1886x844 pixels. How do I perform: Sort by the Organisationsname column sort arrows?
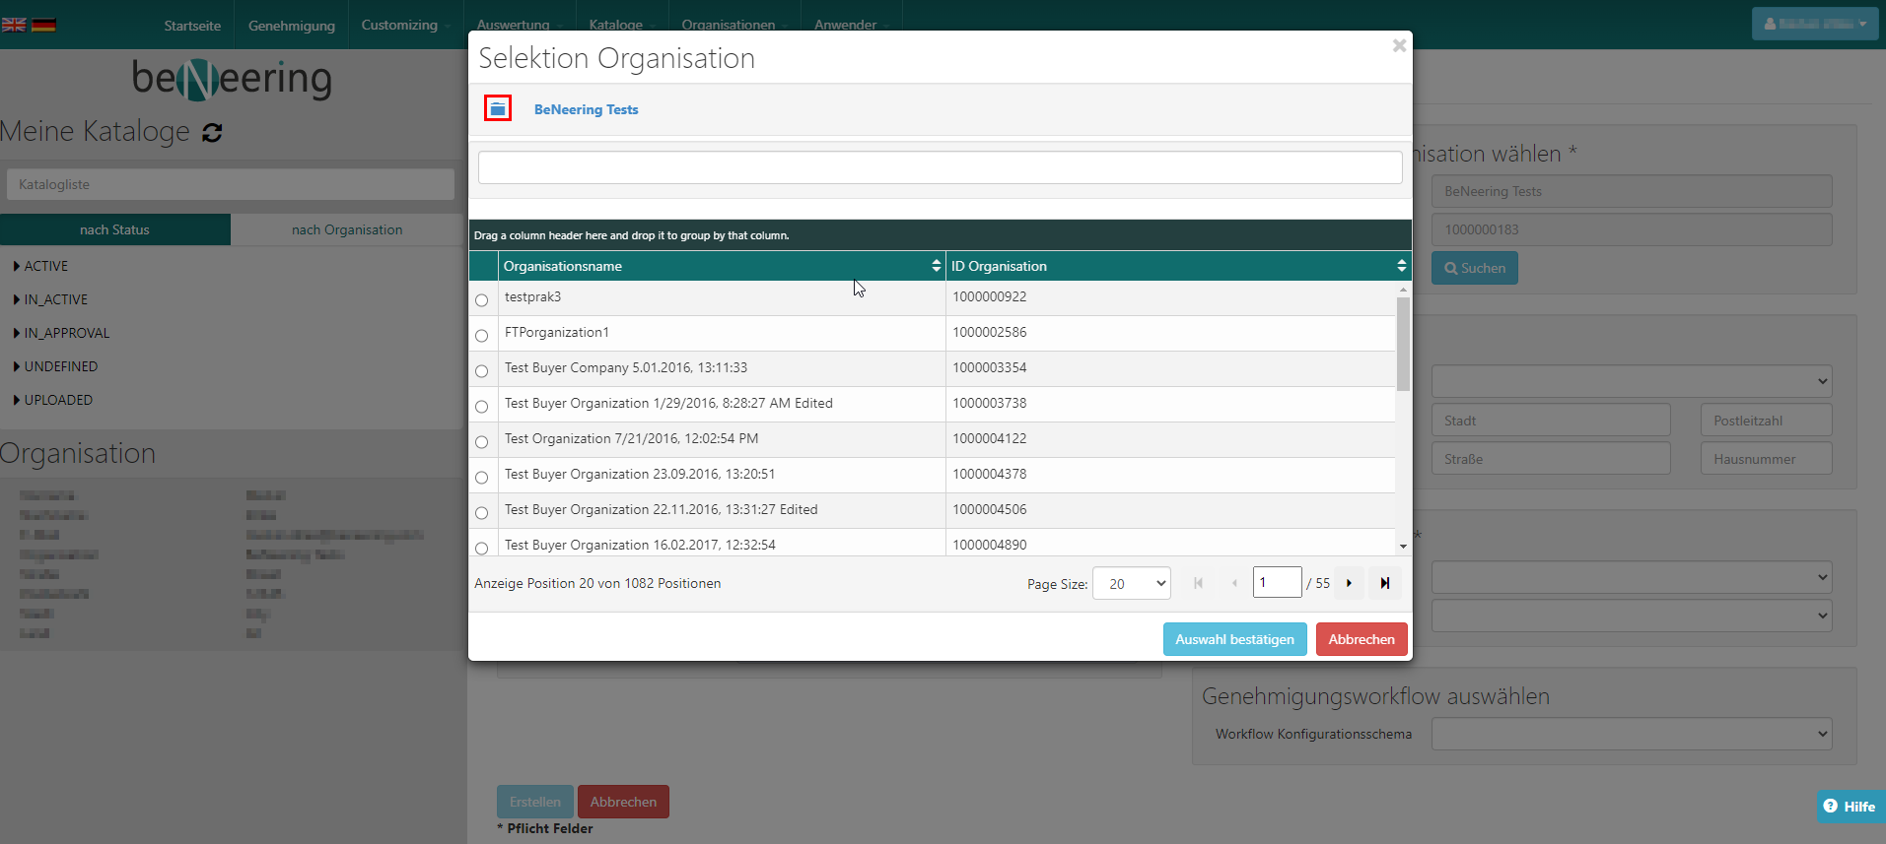936,266
